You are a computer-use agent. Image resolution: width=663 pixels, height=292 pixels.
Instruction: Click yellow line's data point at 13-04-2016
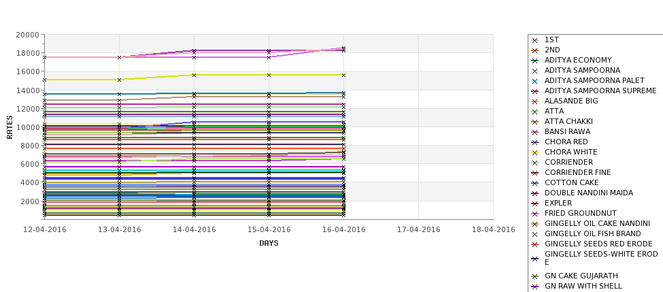pos(120,80)
